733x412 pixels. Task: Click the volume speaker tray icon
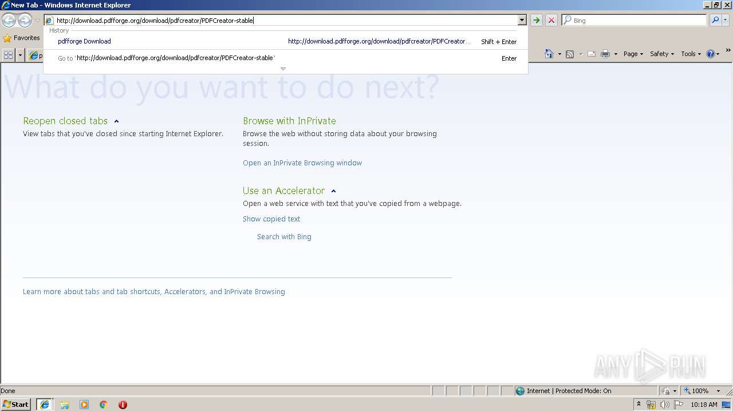tap(665, 405)
